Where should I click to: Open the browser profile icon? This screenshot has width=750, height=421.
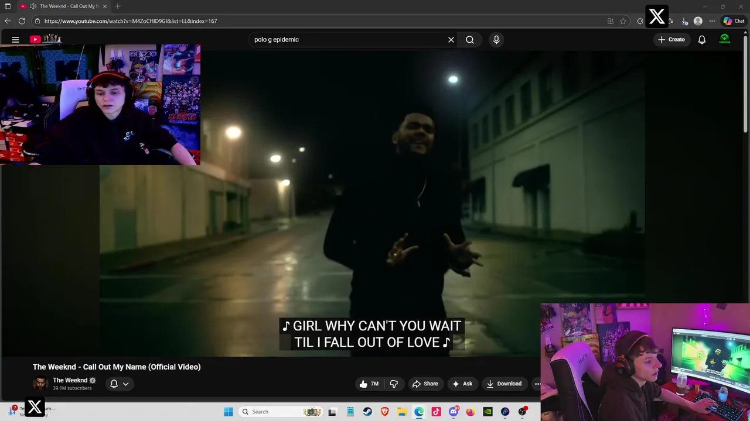pyautogui.click(x=698, y=21)
